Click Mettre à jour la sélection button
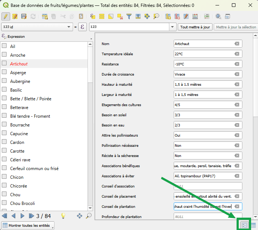 (x=236, y=27)
